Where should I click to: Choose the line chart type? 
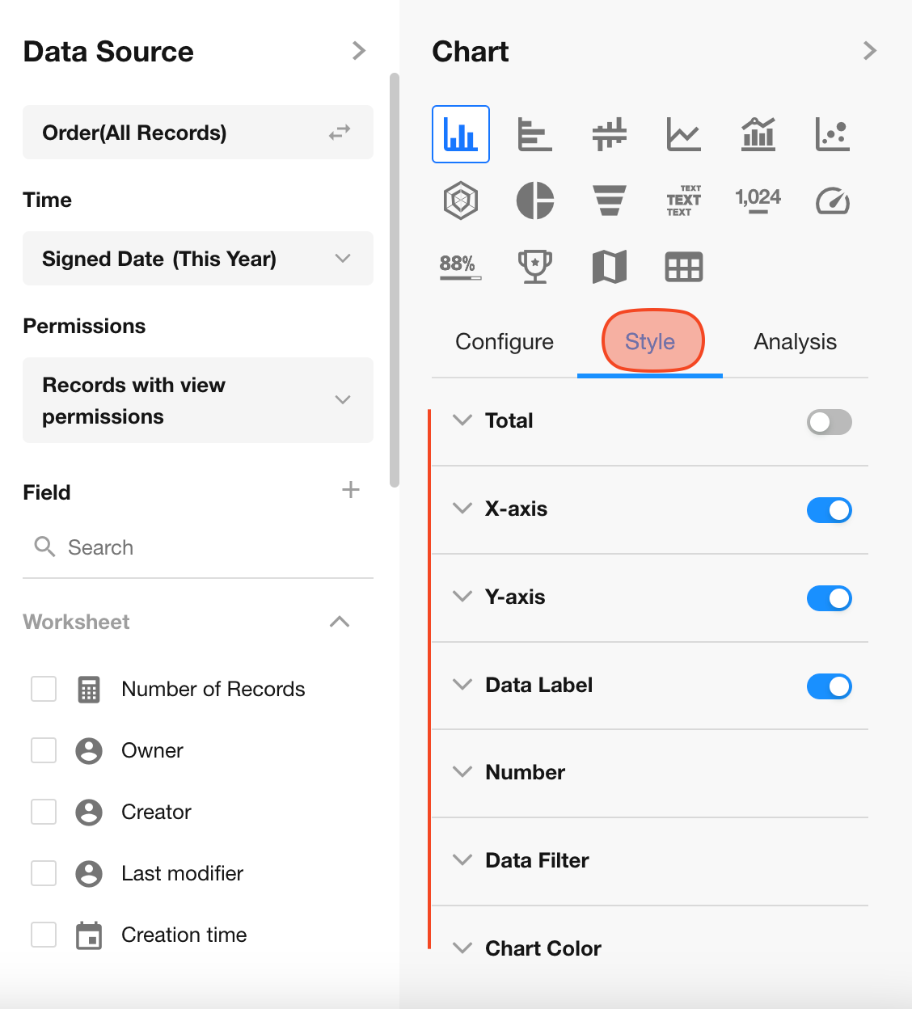[x=683, y=134]
